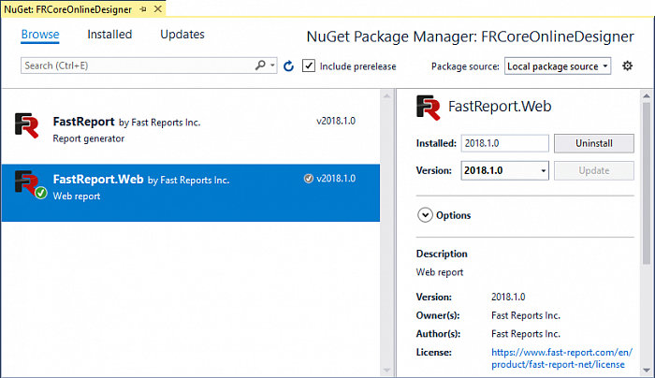655x378 pixels.
Task: Open the search box dropdown arrow
Action: [272, 65]
